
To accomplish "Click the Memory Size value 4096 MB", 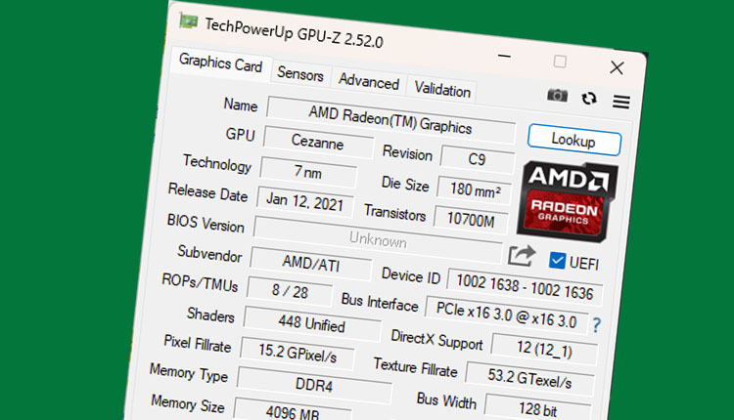I will (x=293, y=411).
